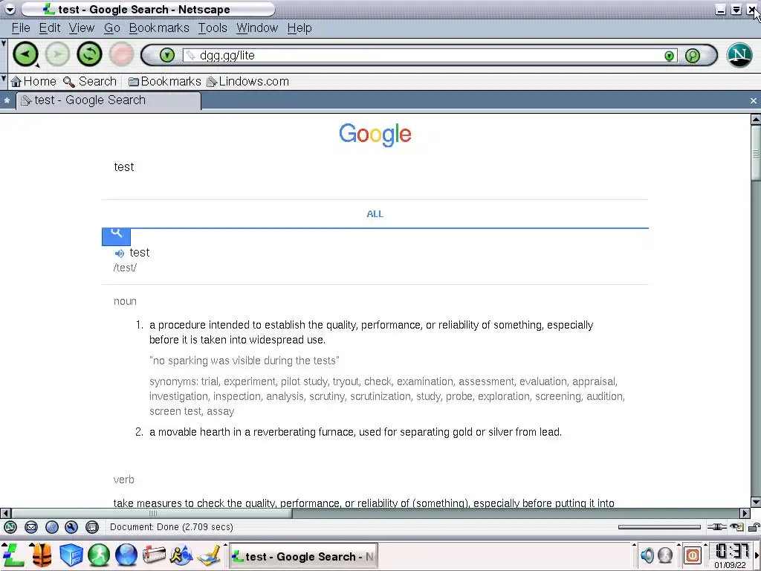The image size is (761, 571).
Task: Open the File menu
Action: 21,28
